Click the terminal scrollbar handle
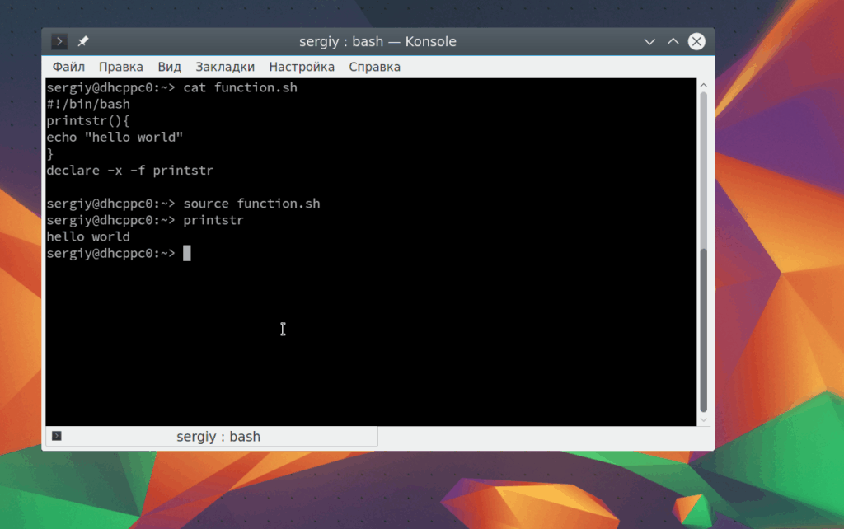Image resolution: width=844 pixels, height=529 pixels. tap(704, 330)
